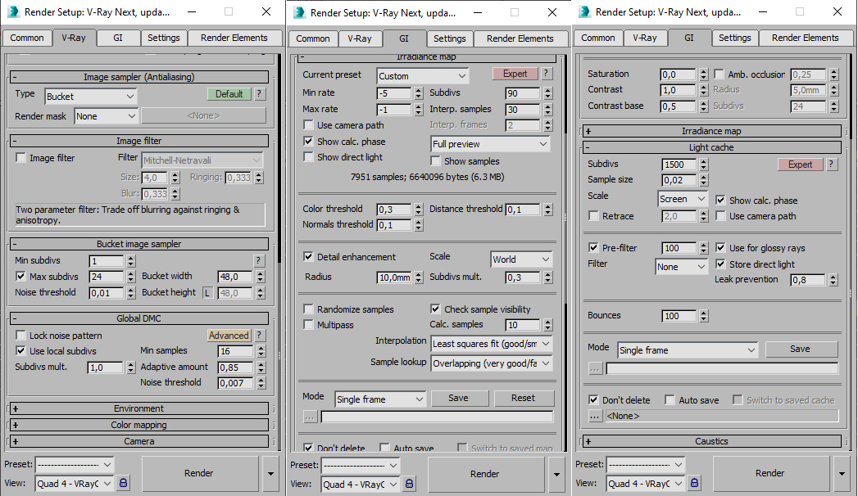
Task: Open Settings tab in right window
Action: coord(734,38)
